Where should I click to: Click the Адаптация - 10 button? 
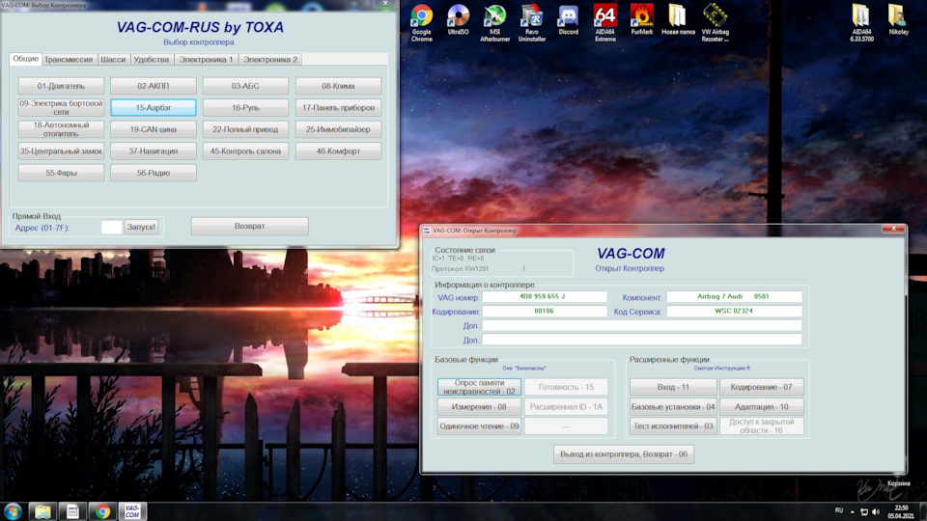[x=762, y=406]
